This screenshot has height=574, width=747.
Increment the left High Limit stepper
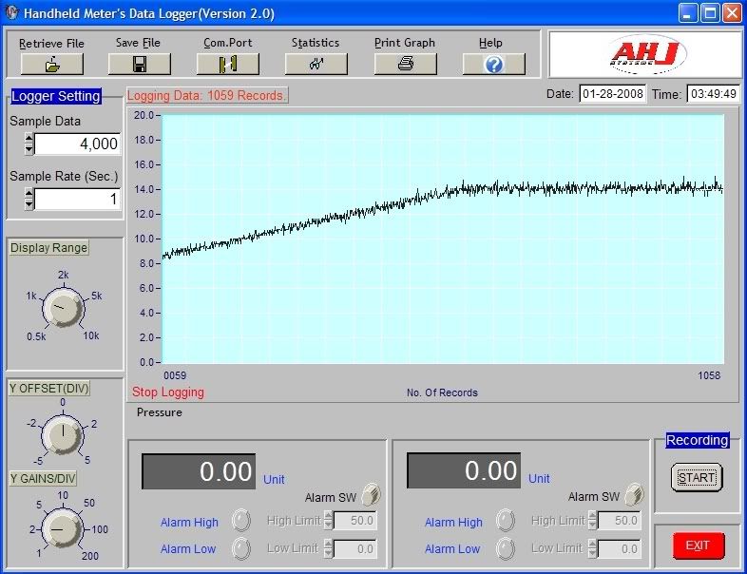[329, 516]
